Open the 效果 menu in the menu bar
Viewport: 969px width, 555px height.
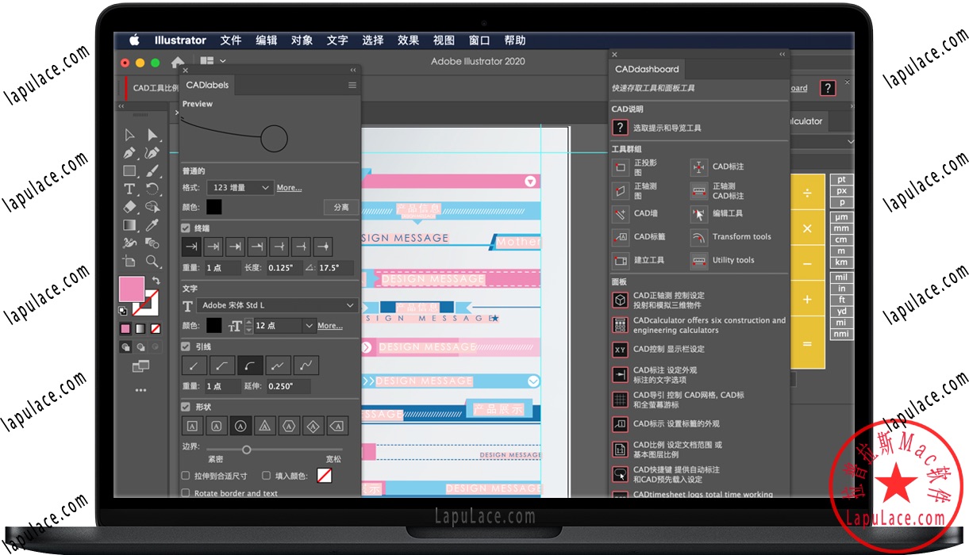(x=408, y=40)
